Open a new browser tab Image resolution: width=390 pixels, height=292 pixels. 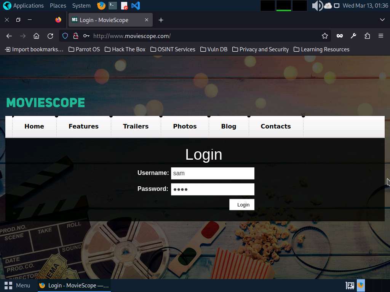(161, 20)
